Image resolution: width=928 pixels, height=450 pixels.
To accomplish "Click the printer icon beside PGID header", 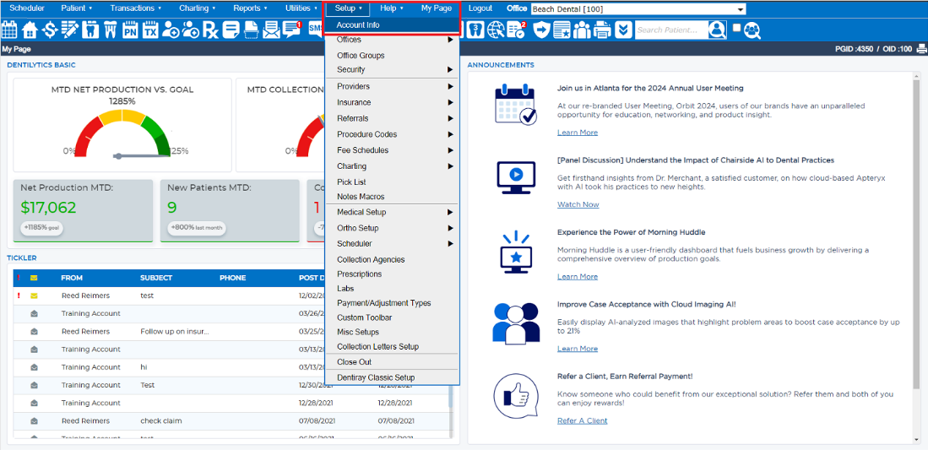I will coord(921,49).
